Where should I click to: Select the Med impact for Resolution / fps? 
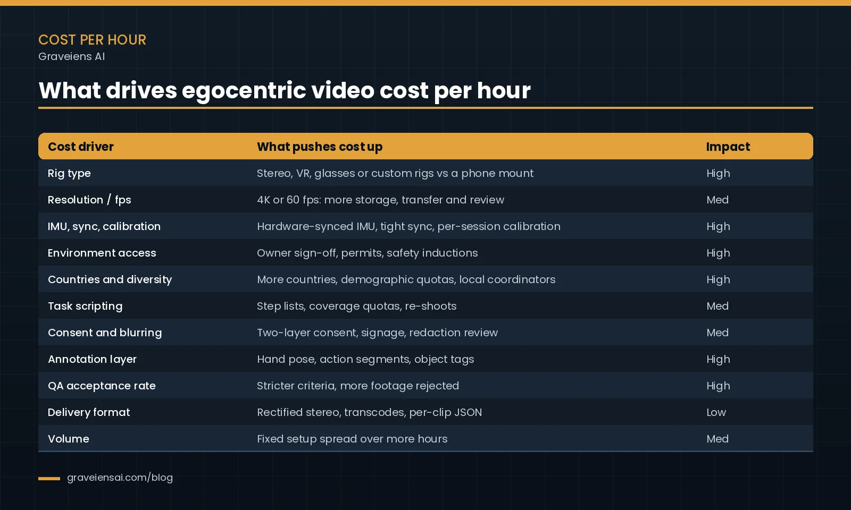click(x=717, y=200)
